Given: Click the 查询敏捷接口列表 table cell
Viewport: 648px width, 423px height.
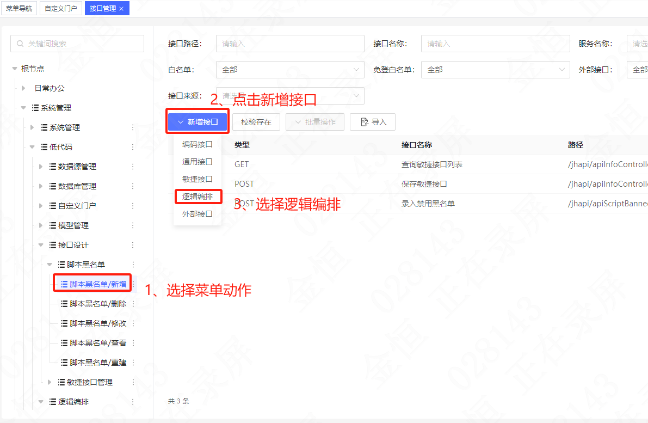Looking at the screenshot, I should pyautogui.click(x=432, y=164).
